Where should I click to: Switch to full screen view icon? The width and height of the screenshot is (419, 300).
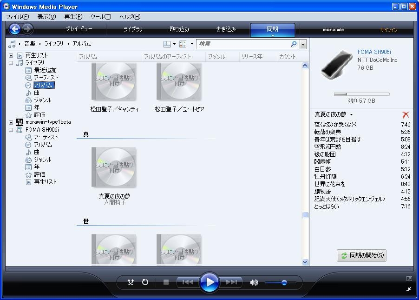click(409, 279)
